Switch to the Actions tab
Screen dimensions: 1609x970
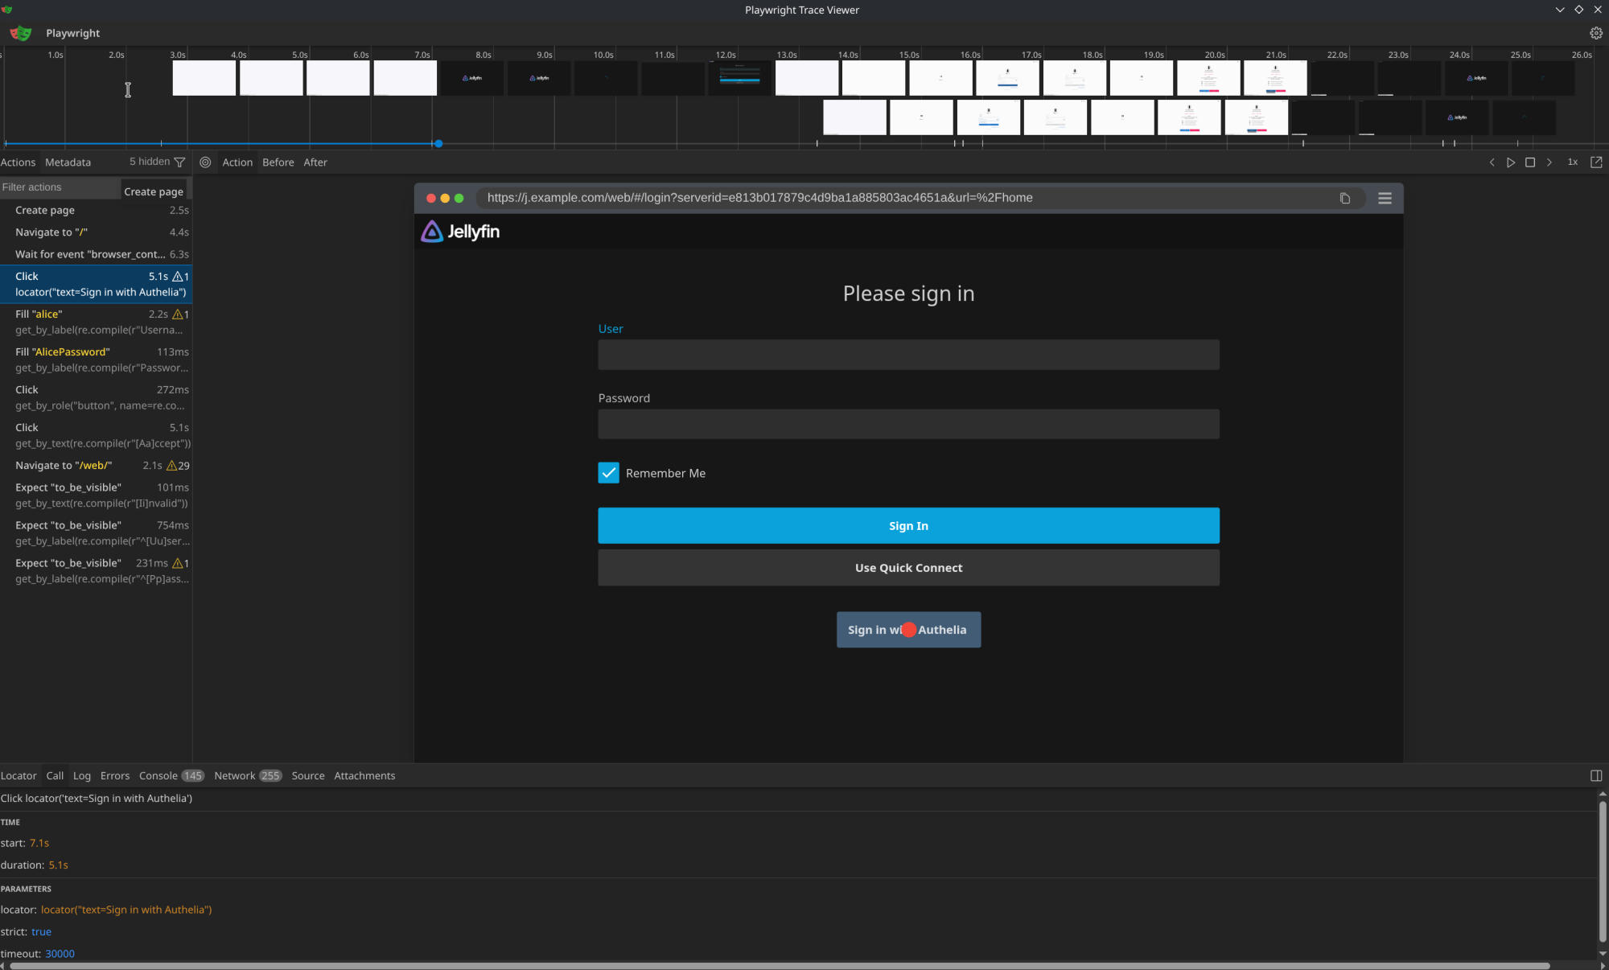coord(18,162)
